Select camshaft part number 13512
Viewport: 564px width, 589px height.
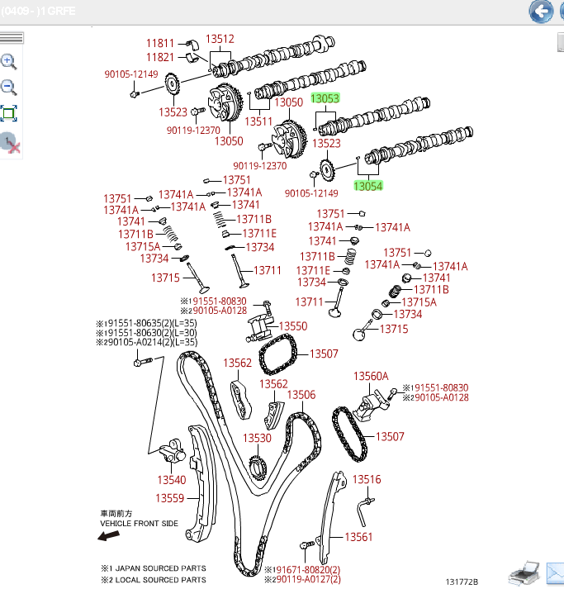220,39
